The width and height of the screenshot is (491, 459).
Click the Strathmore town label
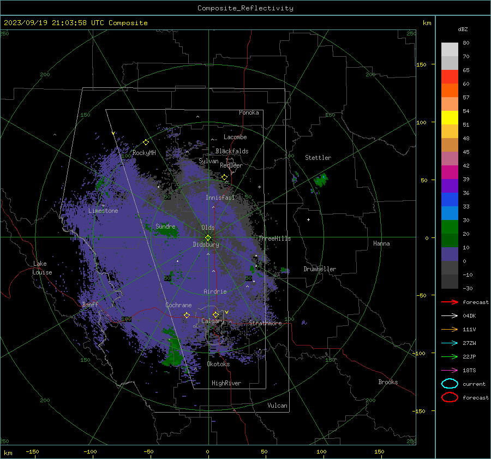pyautogui.click(x=265, y=323)
